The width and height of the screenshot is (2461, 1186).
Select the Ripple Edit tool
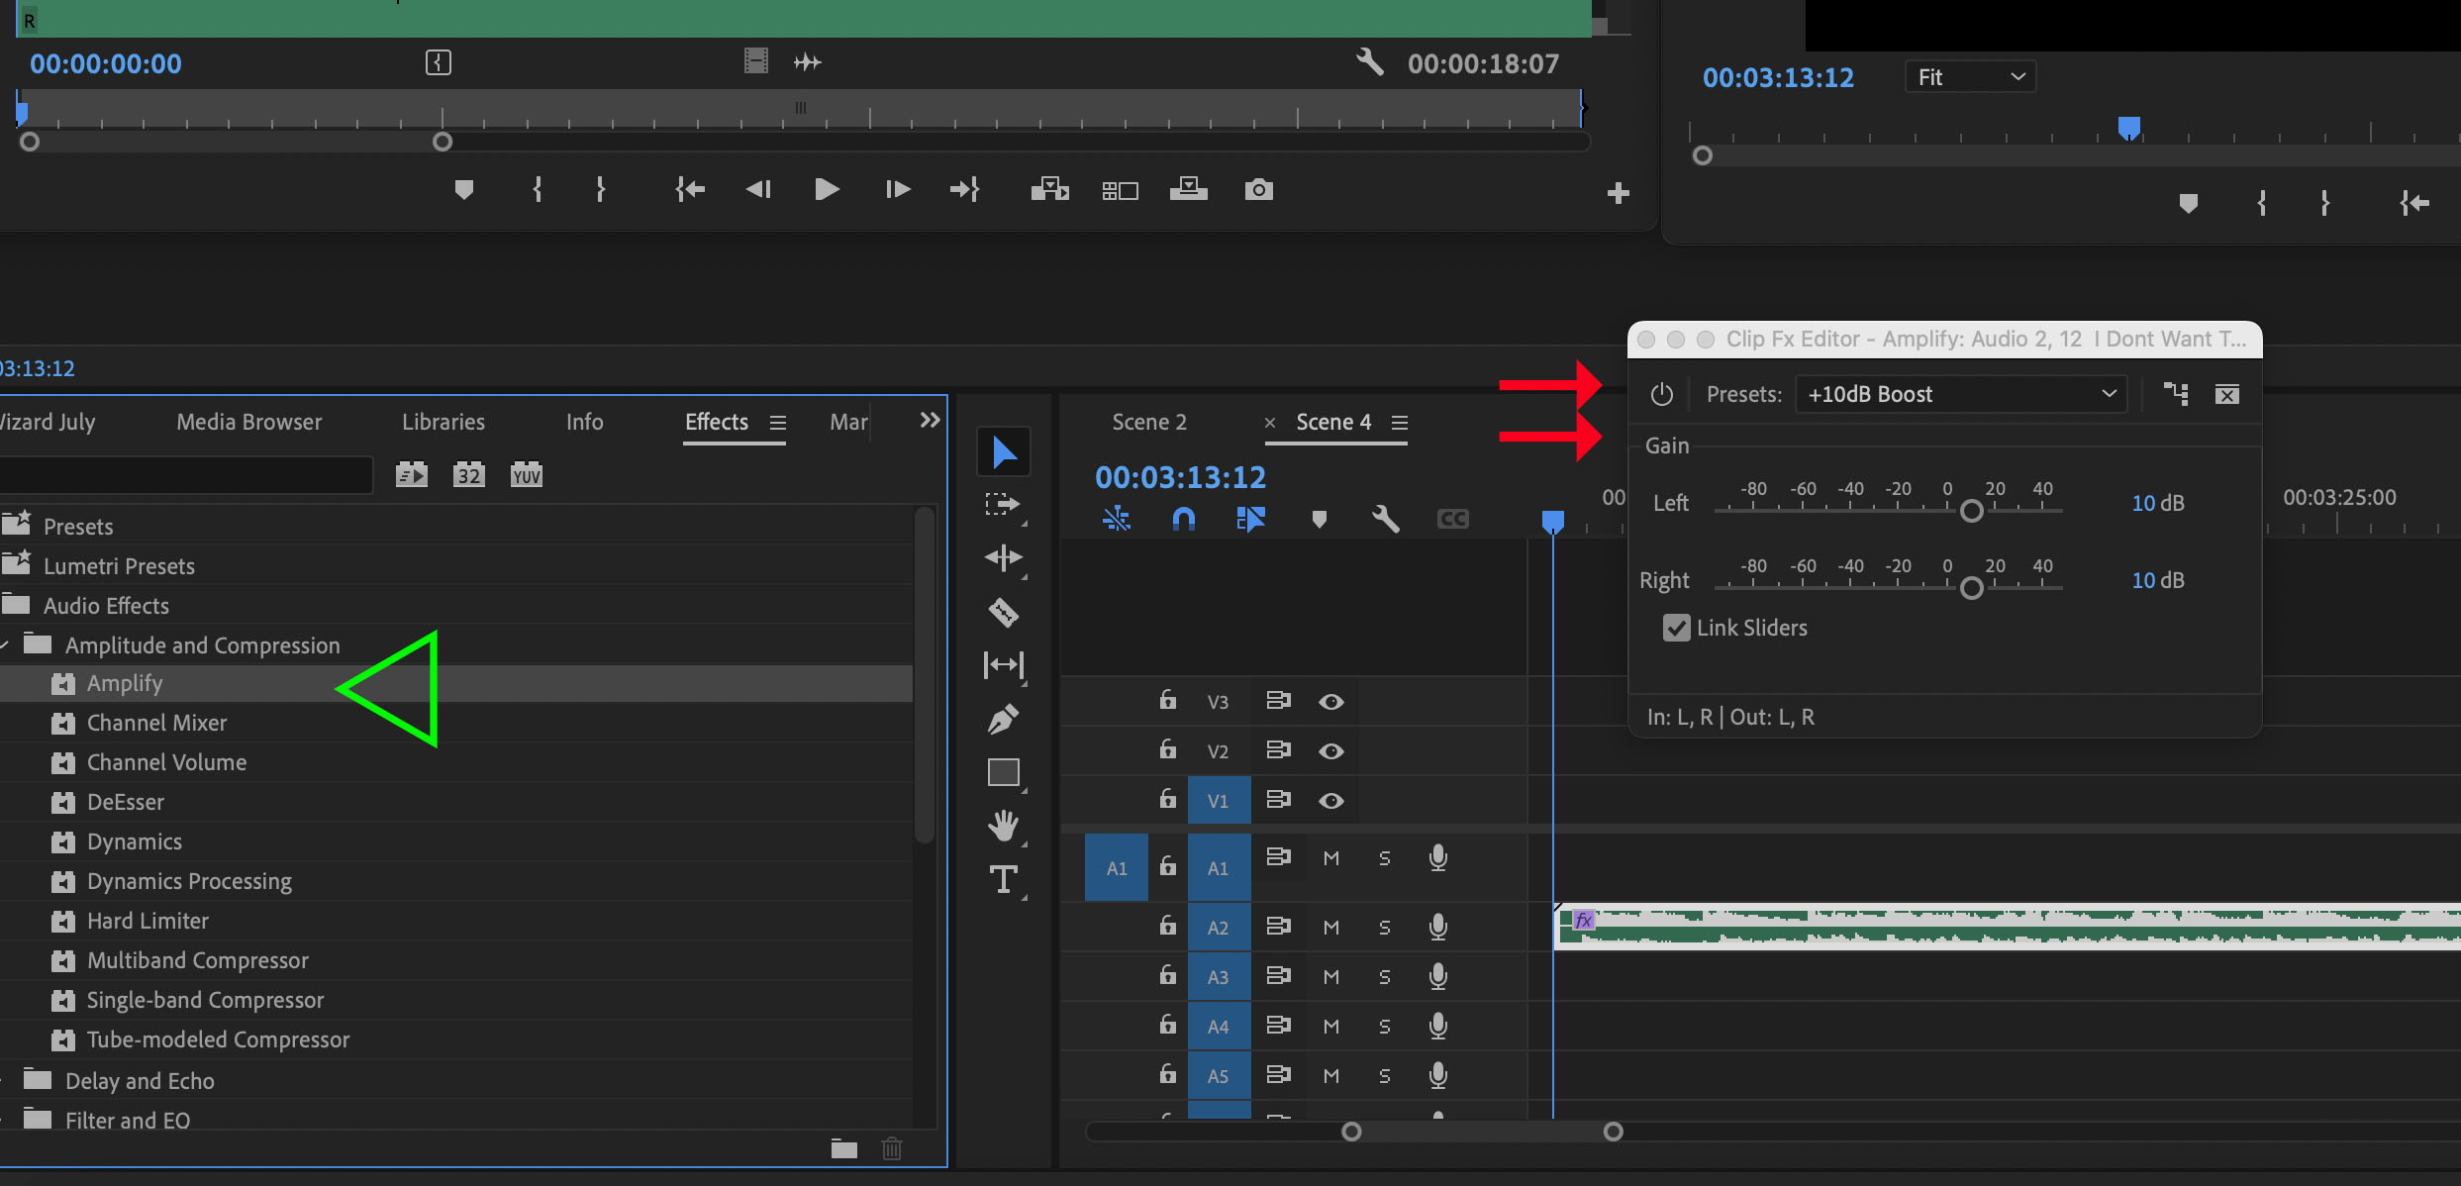pos(1004,558)
